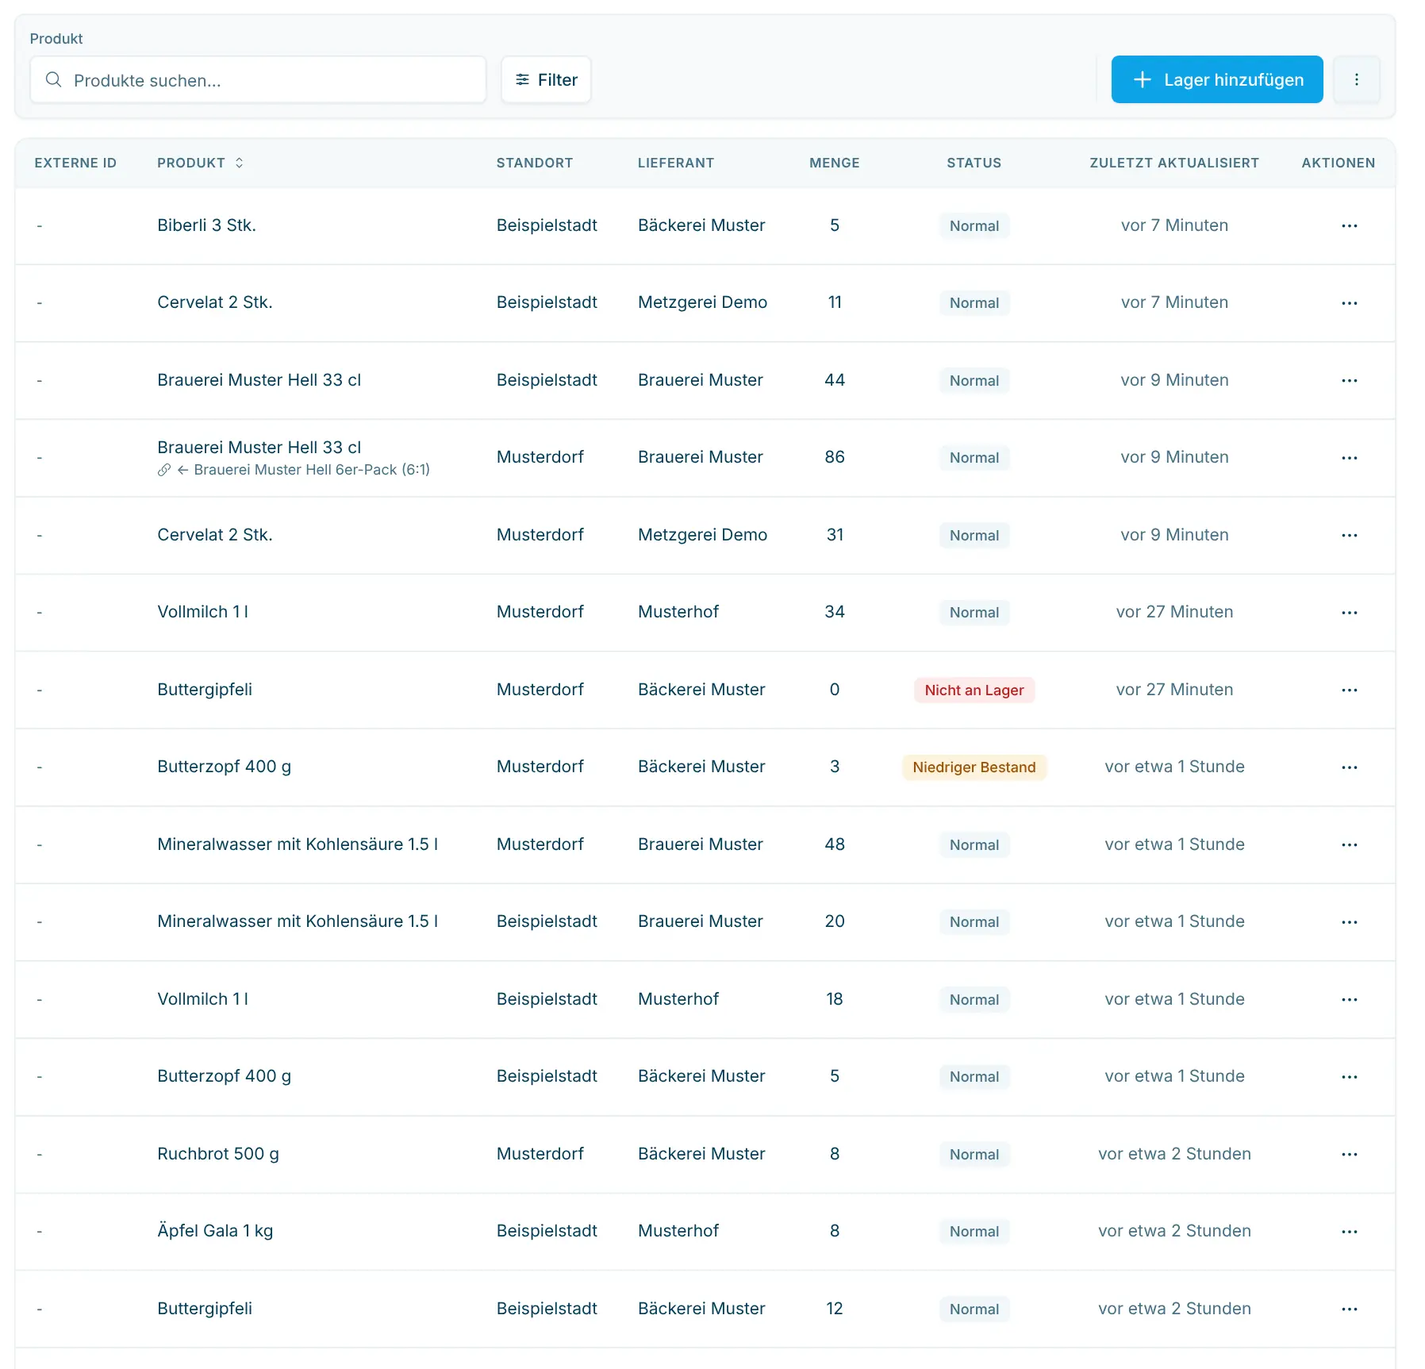Select the Biberli 3 Stk. product name
The width and height of the screenshot is (1425, 1369).
(206, 225)
